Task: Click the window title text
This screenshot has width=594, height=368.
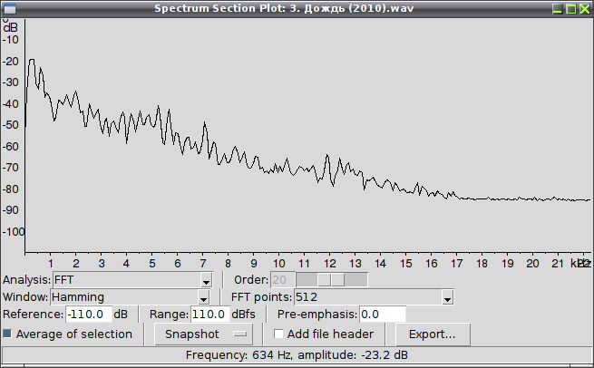Action: point(284,8)
